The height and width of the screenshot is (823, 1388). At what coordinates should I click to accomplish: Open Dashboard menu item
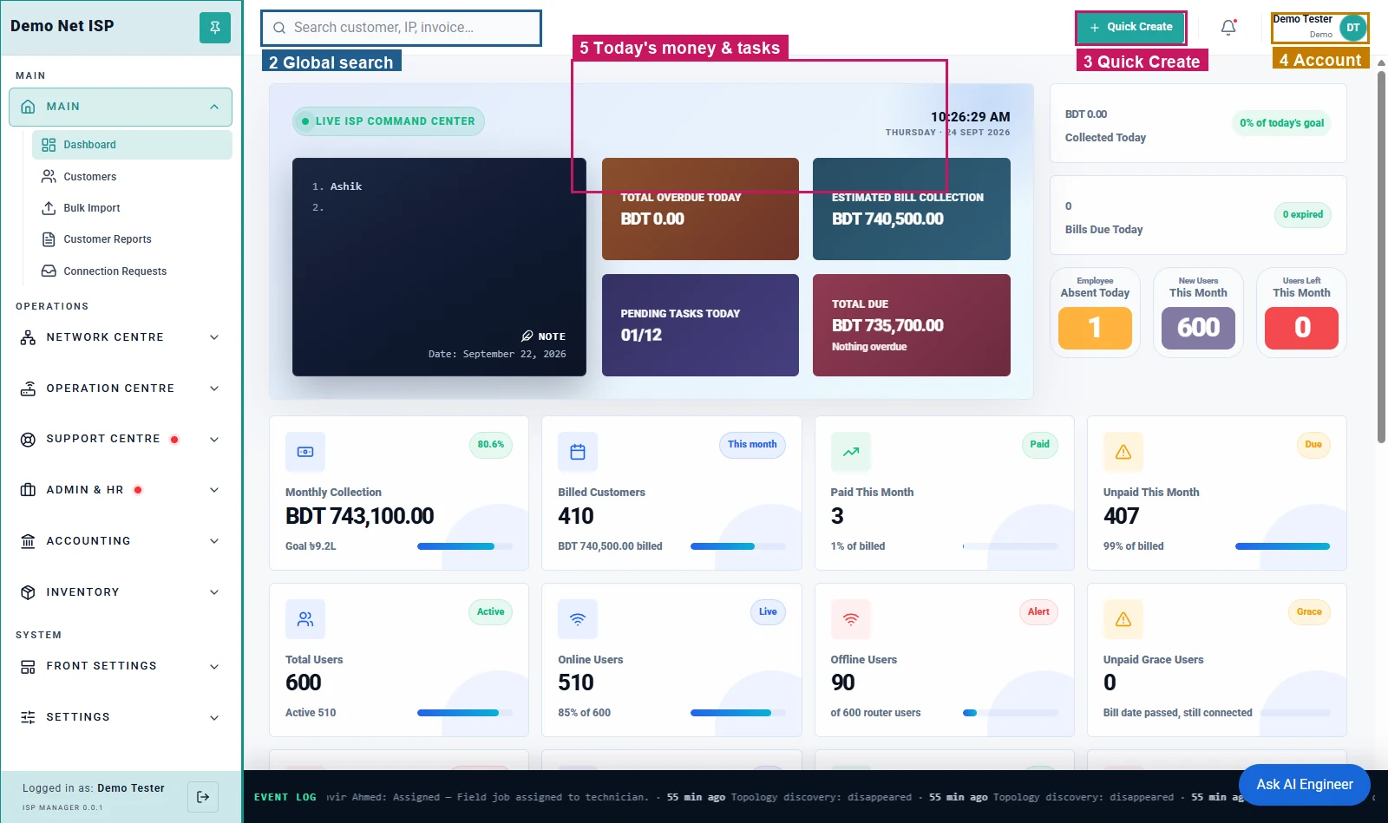[x=132, y=145]
